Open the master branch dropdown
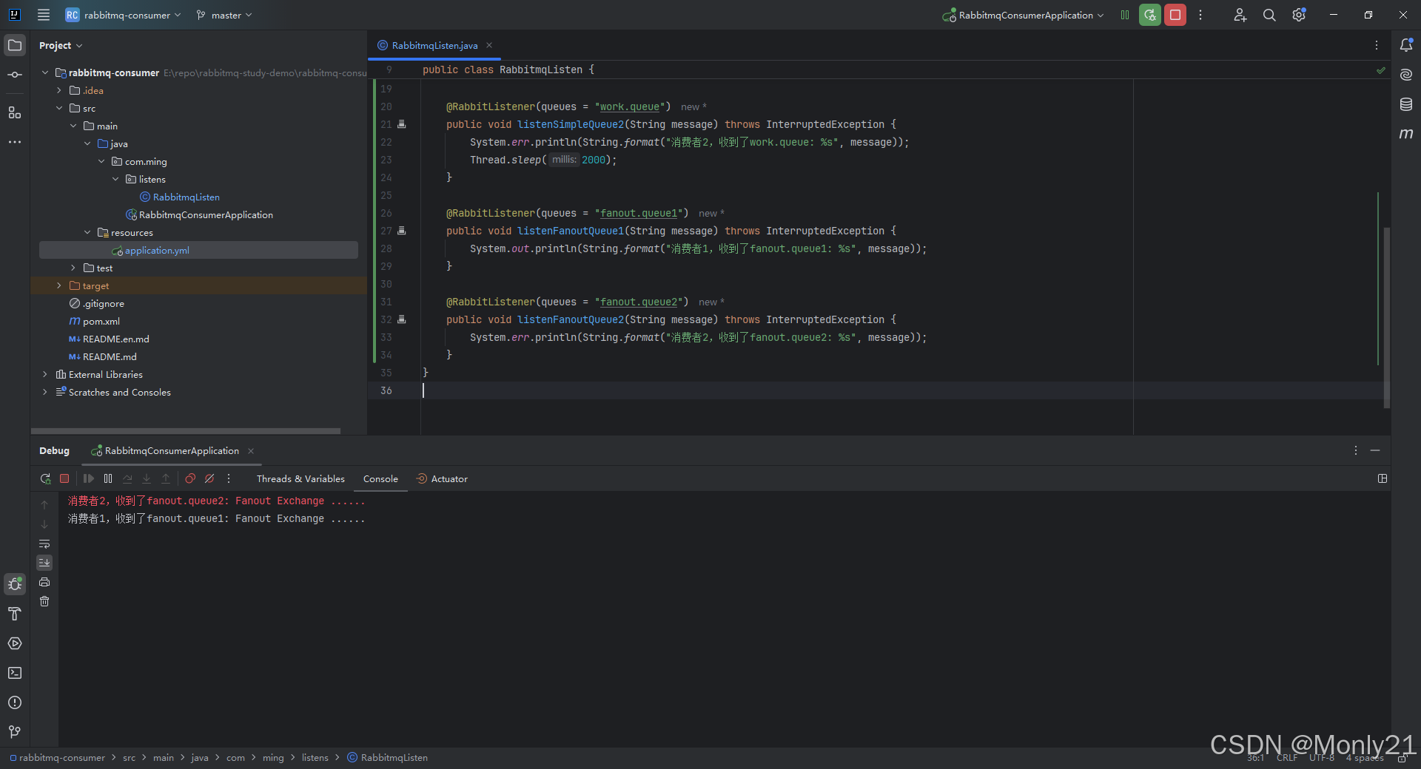This screenshot has height=769, width=1421. click(x=224, y=15)
